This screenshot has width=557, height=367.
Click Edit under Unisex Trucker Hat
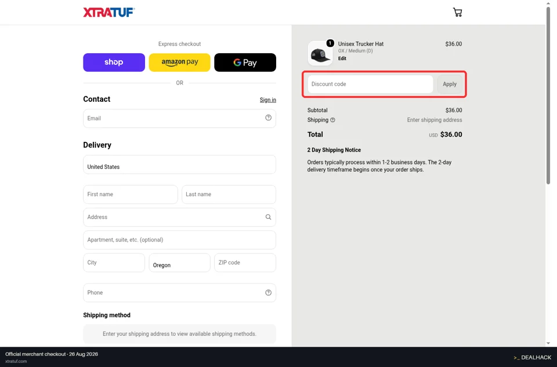342,58
